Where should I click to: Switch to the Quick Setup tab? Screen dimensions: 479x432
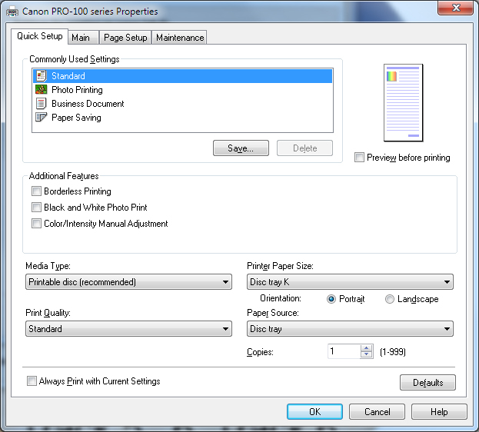click(40, 36)
